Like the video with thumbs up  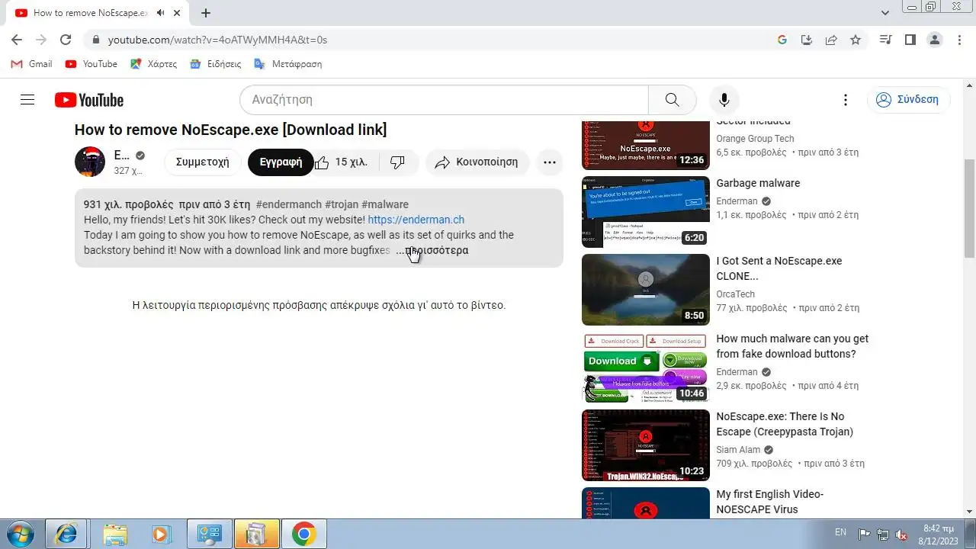[x=340, y=162]
